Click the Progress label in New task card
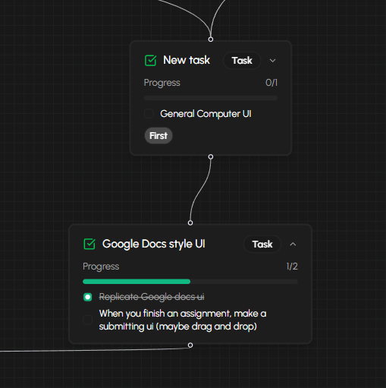The height and width of the screenshot is (388, 386). click(162, 83)
